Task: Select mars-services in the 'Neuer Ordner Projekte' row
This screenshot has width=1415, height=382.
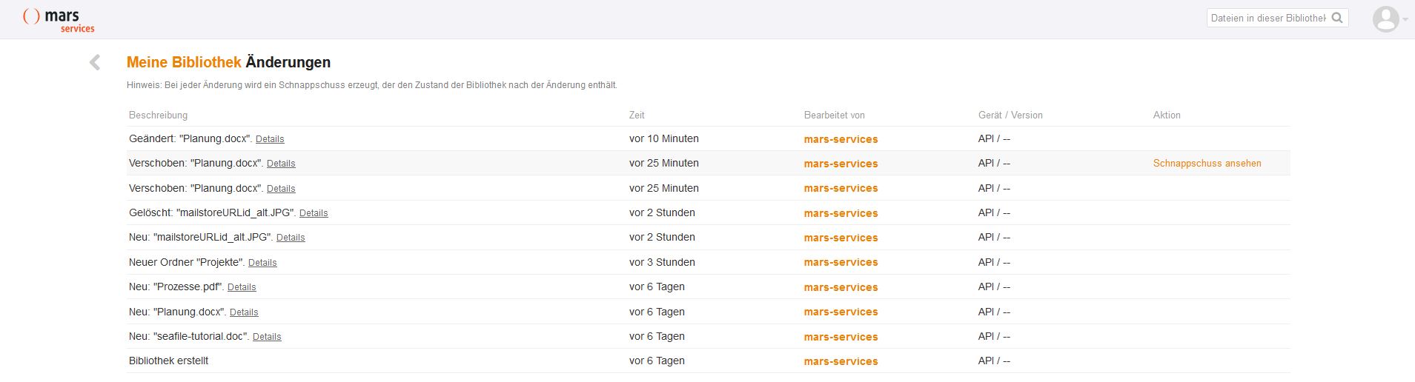Action: pyautogui.click(x=841, y=262)
